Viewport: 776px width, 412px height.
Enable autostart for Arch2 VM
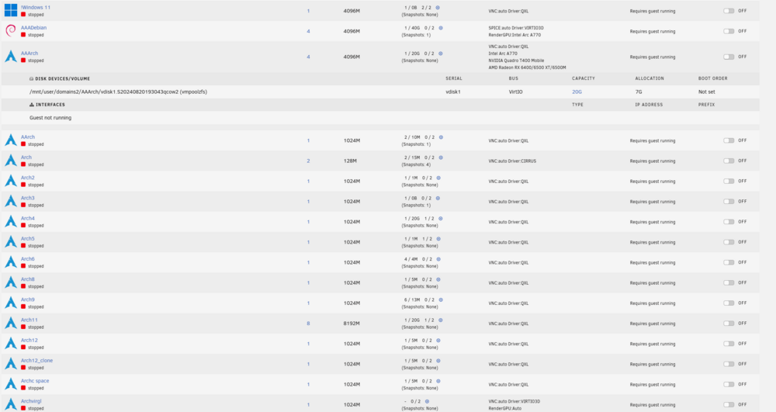coord(729,181)
